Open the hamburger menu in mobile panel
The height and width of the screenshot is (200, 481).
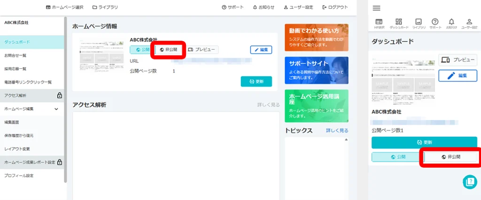coord(376,8)
